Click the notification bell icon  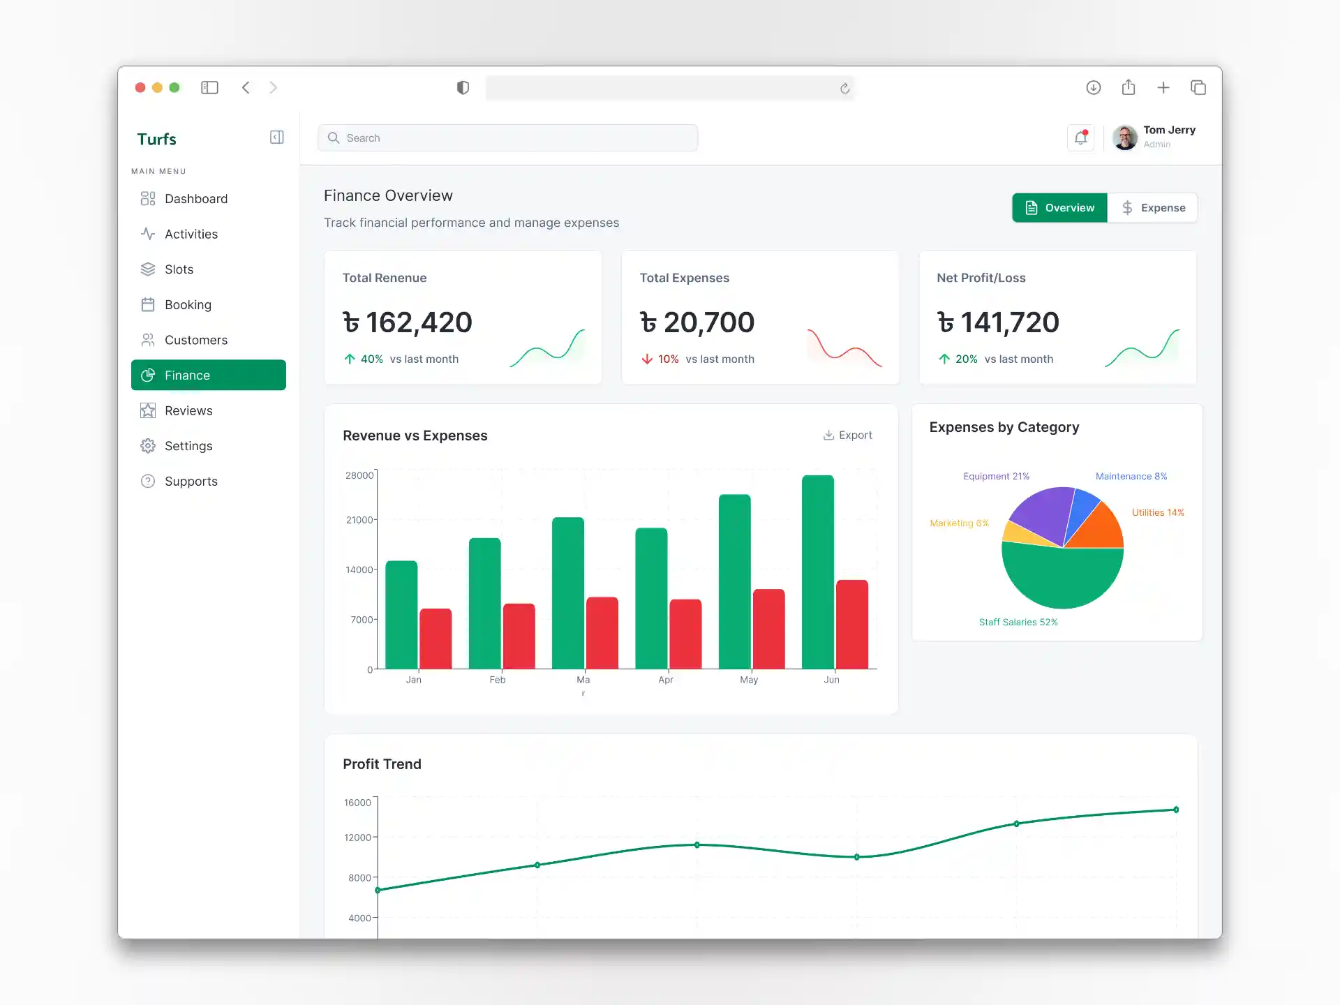tap(1080, 137)
